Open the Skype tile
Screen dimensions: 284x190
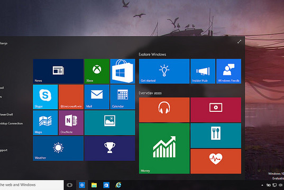tap(45, 97)
